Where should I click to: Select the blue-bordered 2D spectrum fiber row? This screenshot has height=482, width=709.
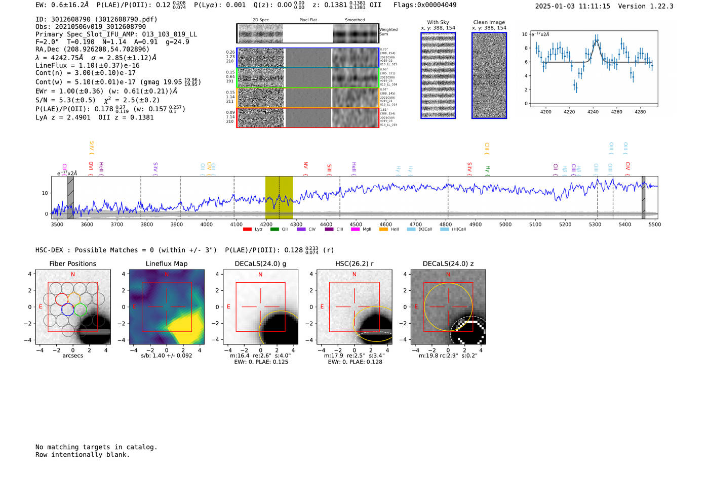(x=308, y=58)
